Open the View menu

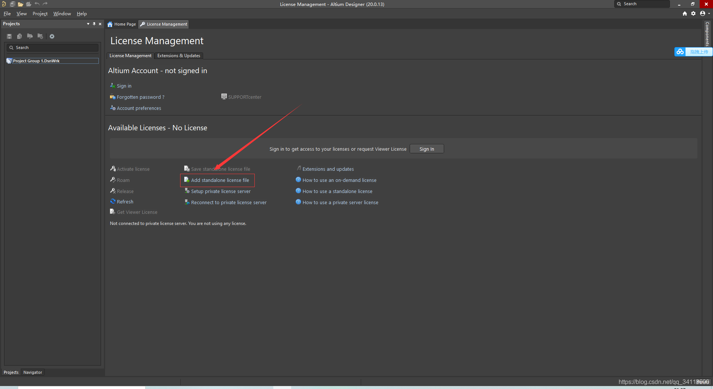(x=22, y=14)
